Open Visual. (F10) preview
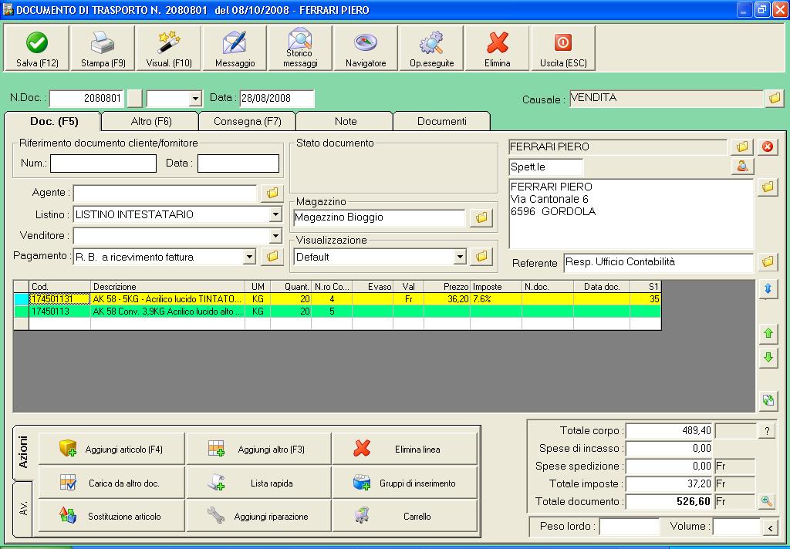 (x=169, y=49)
